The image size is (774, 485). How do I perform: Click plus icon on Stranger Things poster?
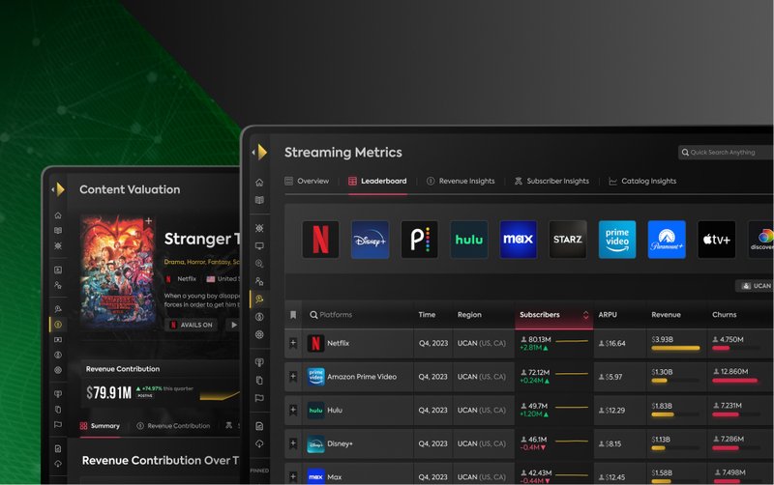pos(148,221)
